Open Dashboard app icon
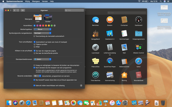This screenshot has width=172, height=107. coord(138,20)
